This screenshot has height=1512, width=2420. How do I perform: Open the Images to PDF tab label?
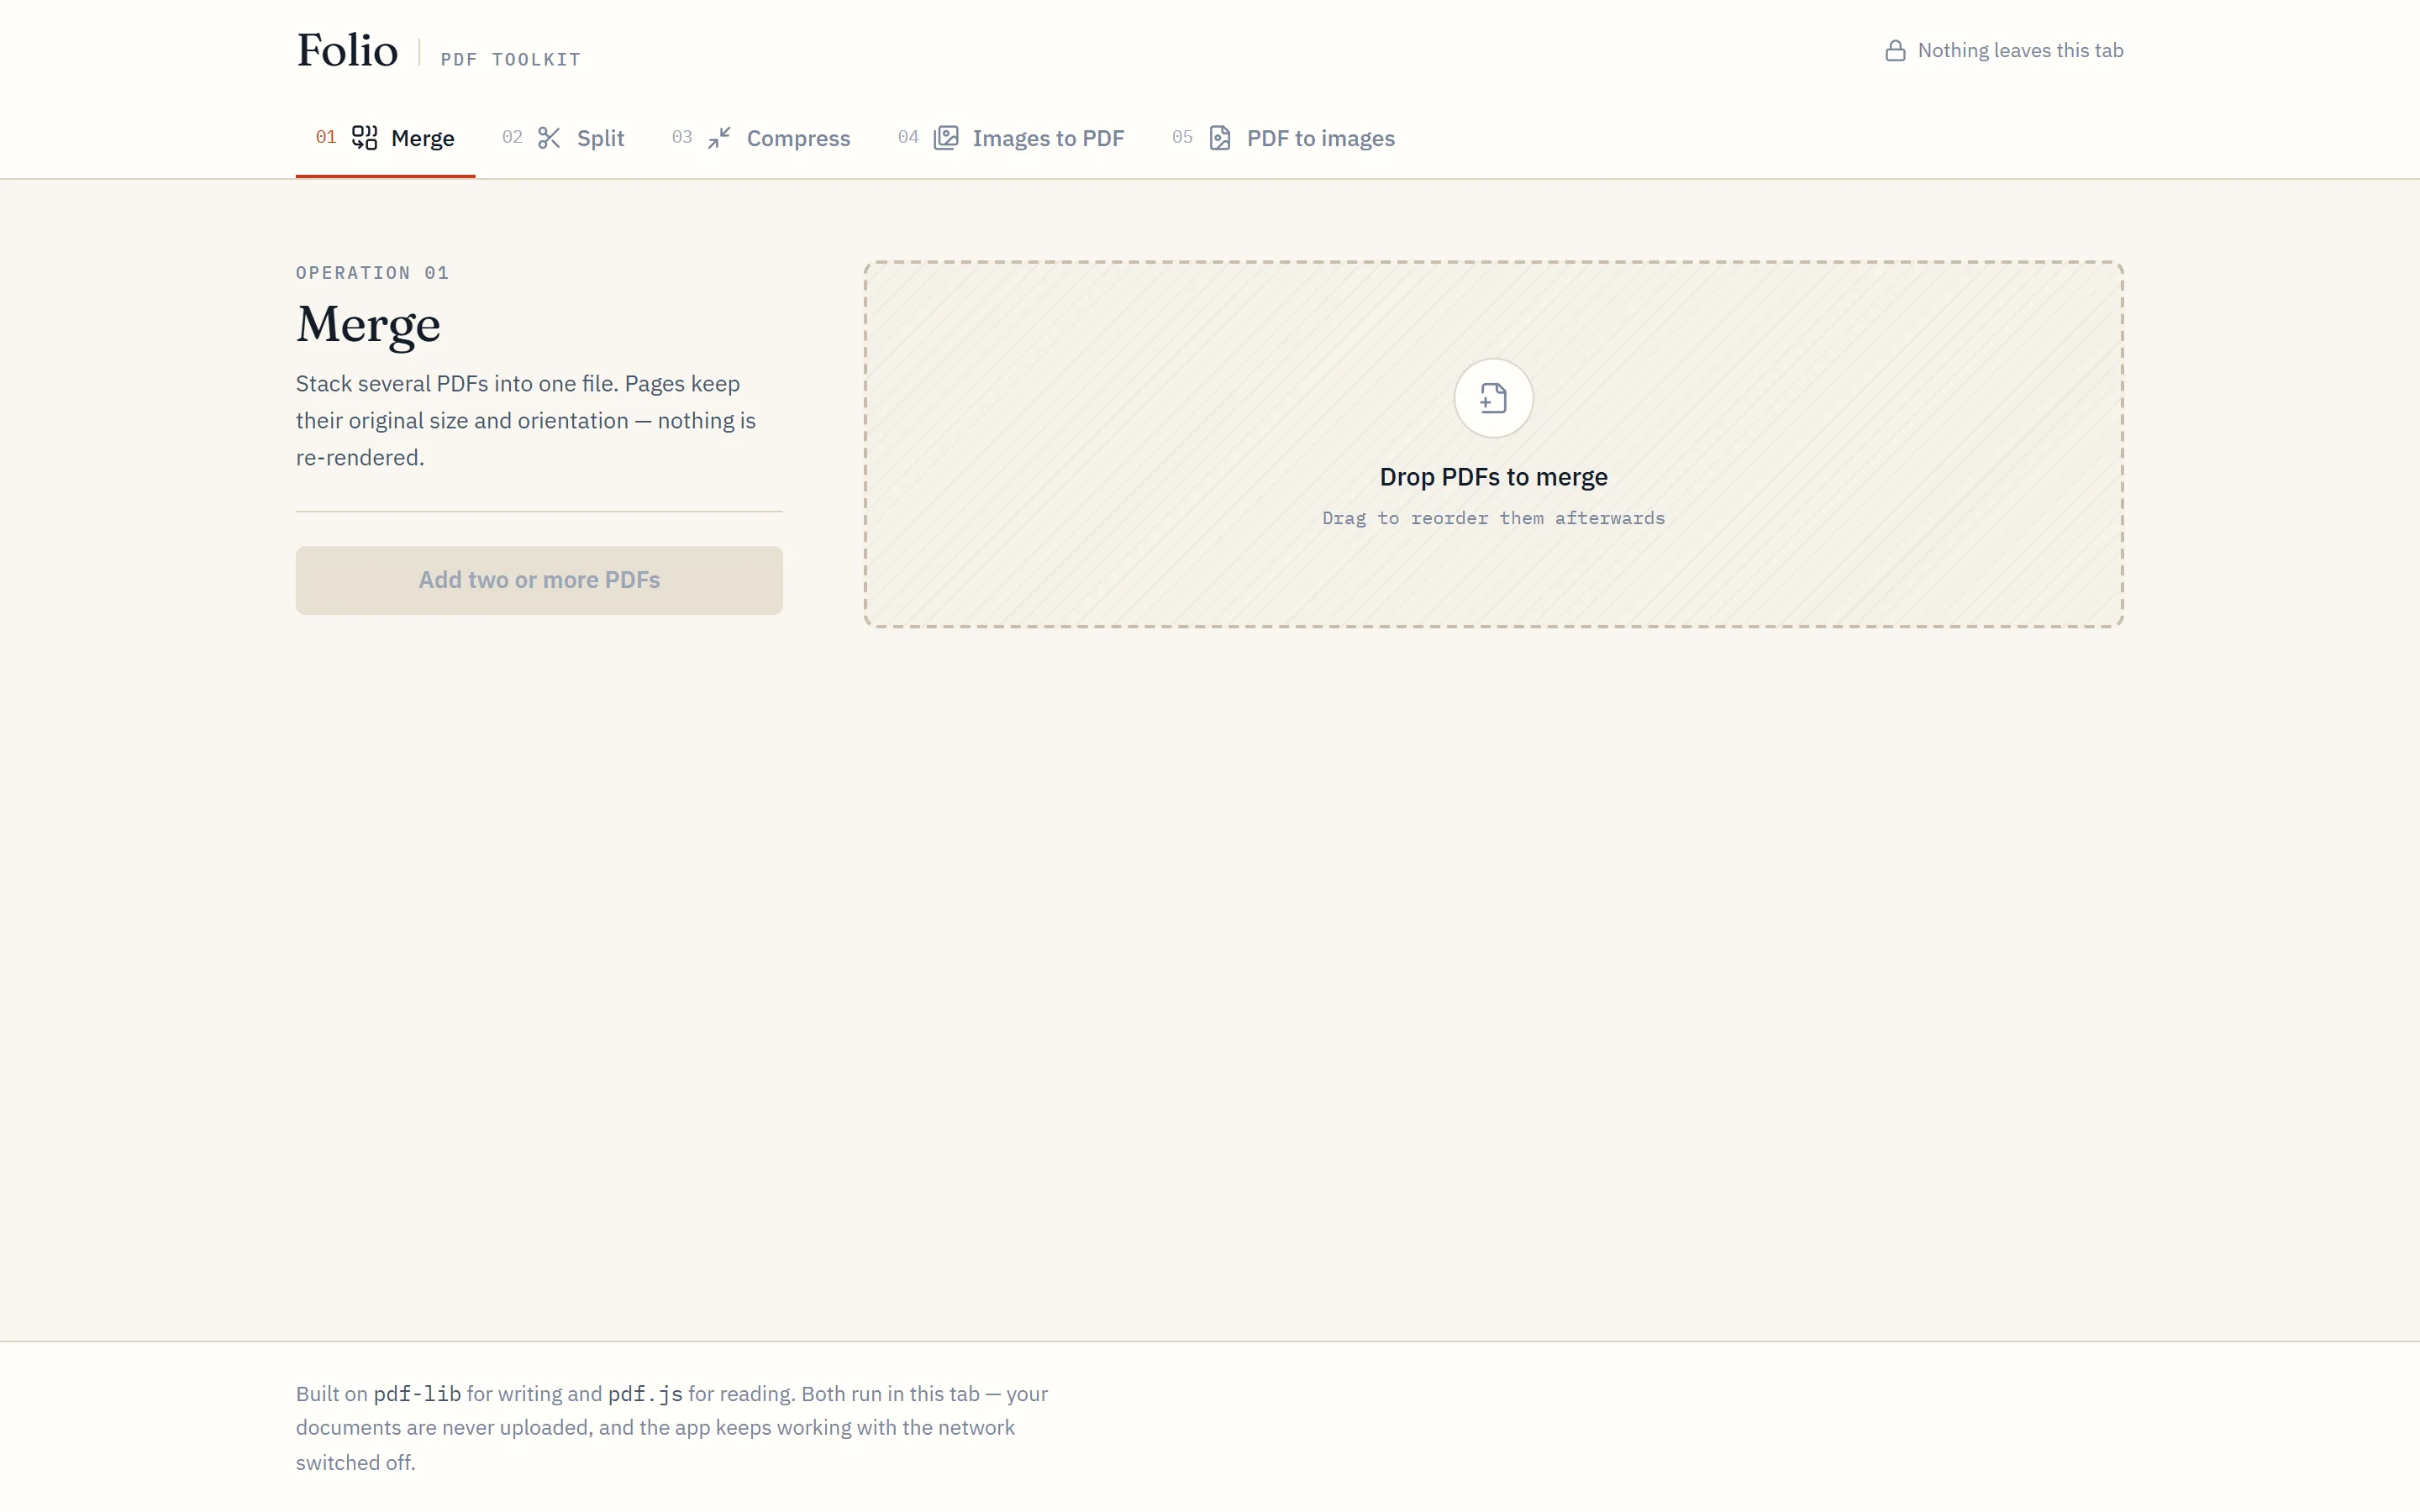(1048, 138)
